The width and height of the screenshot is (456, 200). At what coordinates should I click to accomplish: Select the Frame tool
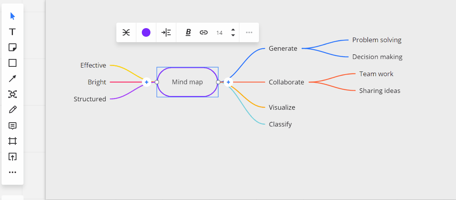tap(13, 141)
